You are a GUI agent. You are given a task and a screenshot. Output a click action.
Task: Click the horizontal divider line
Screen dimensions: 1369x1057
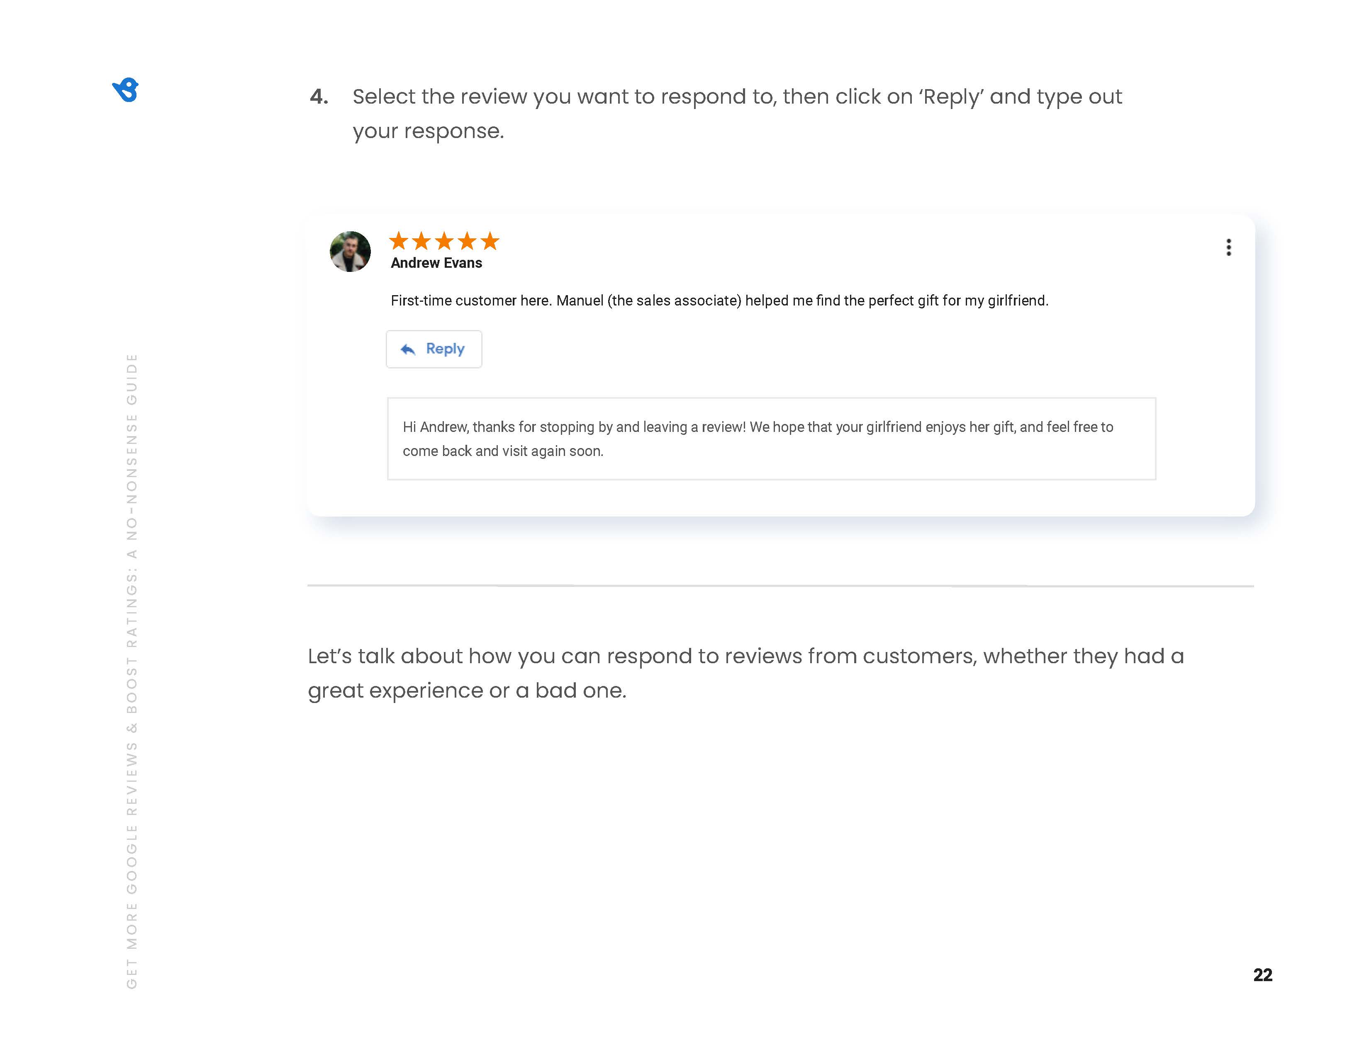click(x=780, y=586)
